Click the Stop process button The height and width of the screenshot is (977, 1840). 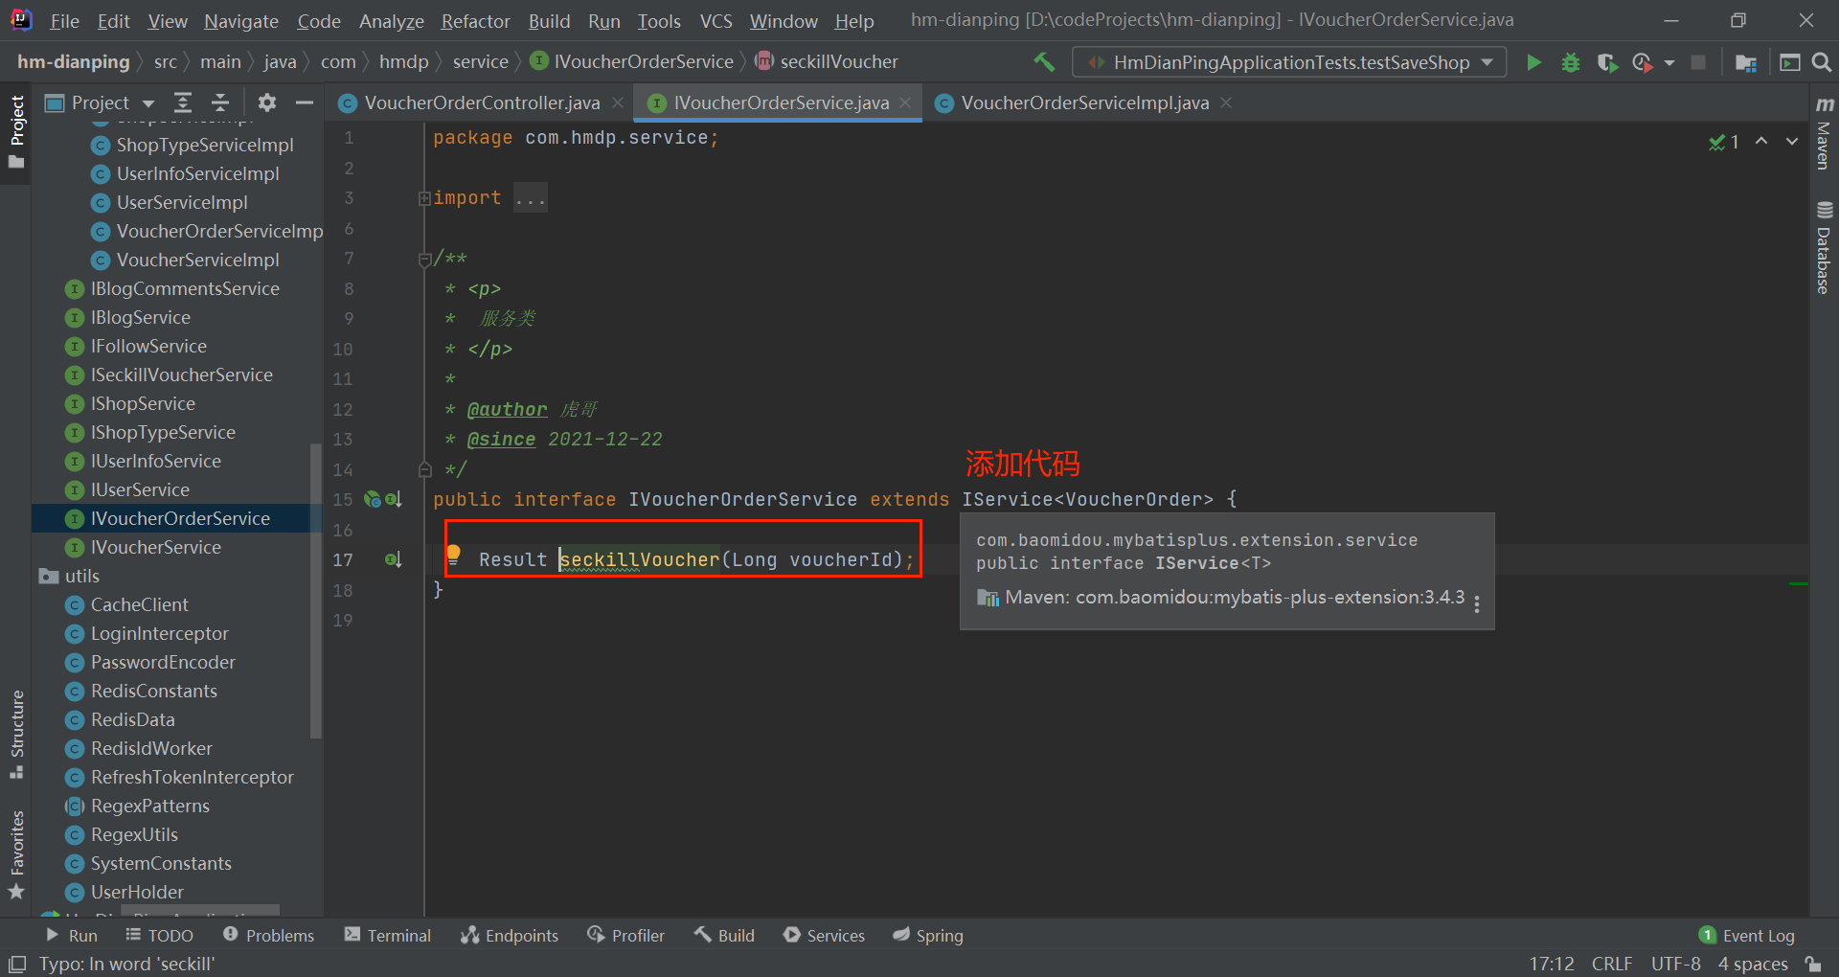point(1698,62)
